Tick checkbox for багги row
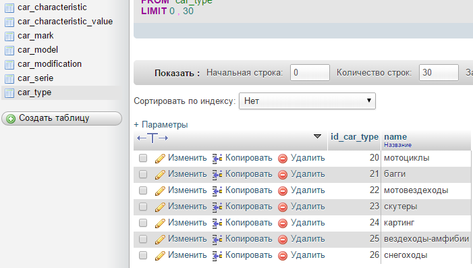Viewport: 473px width, 268px height. [143, 174]
